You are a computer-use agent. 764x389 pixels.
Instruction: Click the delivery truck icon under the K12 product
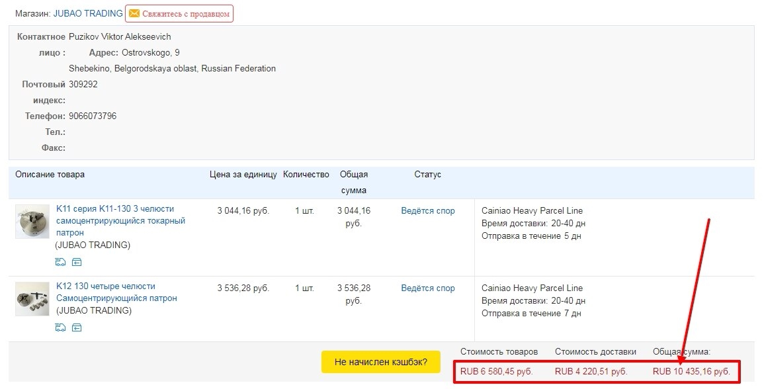click(x=61, y=327)
